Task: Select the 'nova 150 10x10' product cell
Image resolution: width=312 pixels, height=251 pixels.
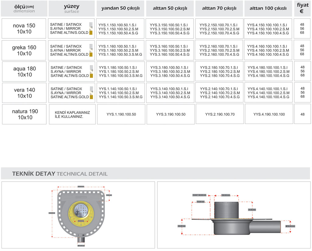Action: 24,29
